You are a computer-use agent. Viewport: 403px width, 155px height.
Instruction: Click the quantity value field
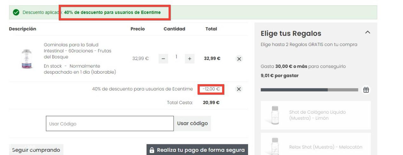point(176,57)
